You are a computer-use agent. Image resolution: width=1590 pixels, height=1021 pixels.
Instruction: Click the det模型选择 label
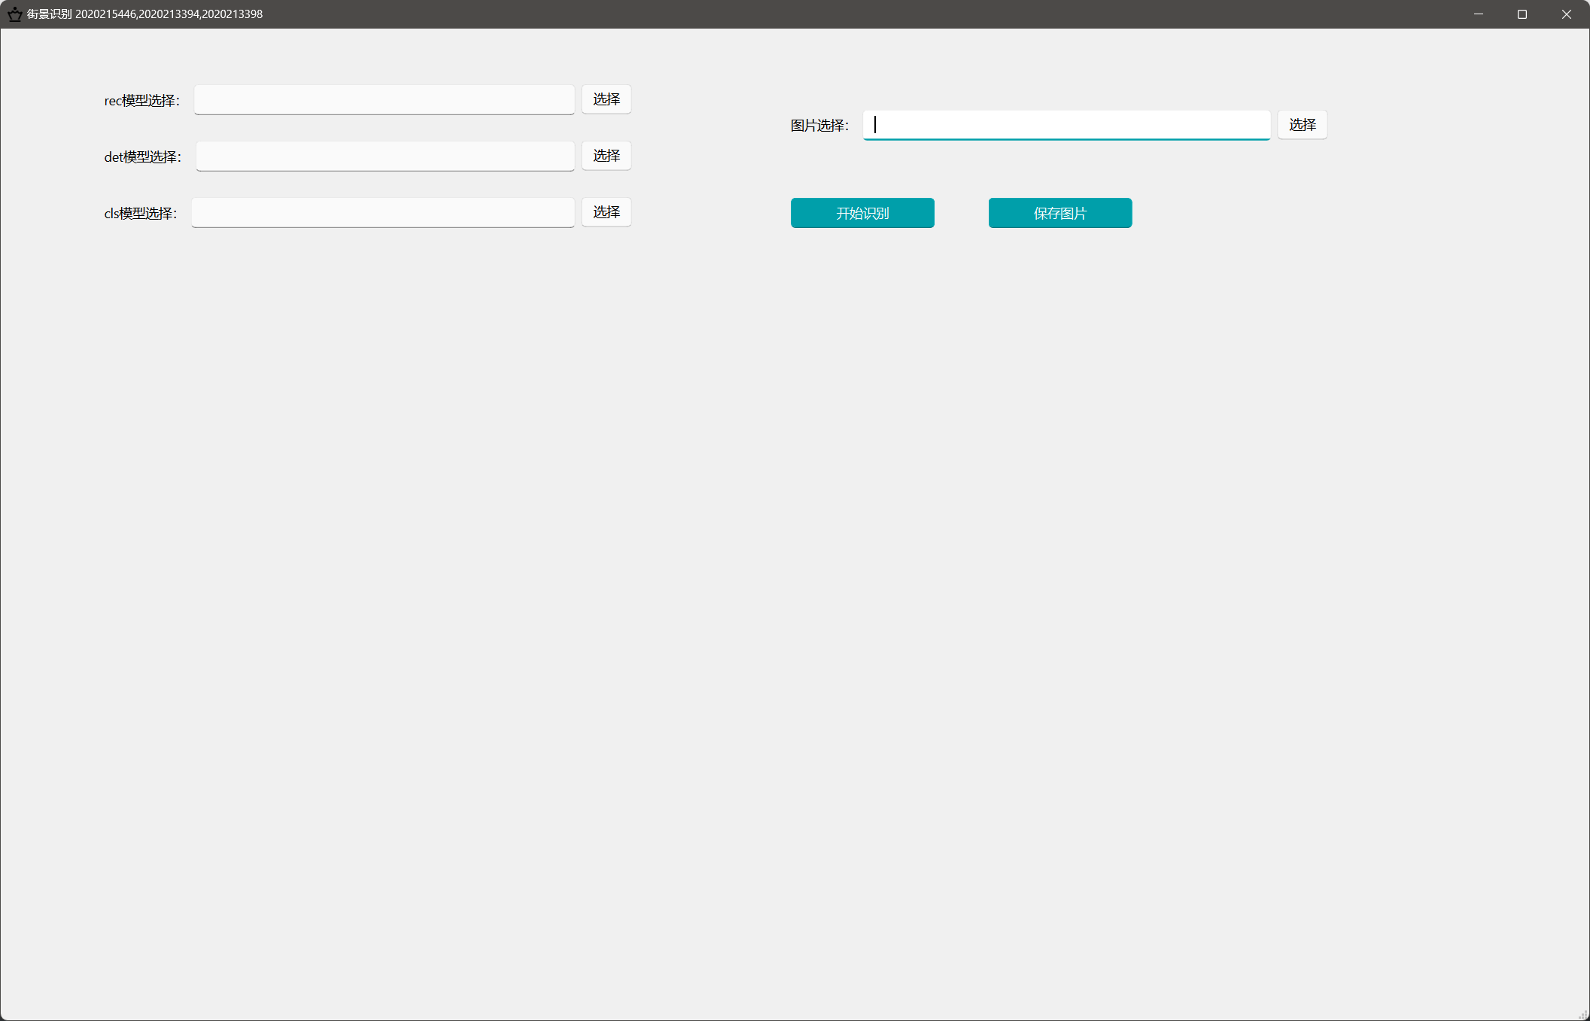click(142, 157)
